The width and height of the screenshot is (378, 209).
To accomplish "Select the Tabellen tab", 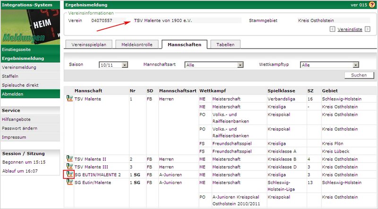I will coord(226,45).
